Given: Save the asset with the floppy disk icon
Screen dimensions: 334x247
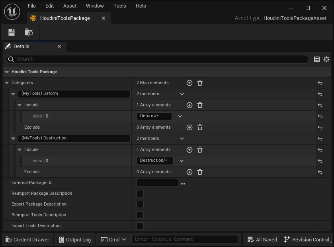Looking at the screenshot, I should click(x=12, y=32).
